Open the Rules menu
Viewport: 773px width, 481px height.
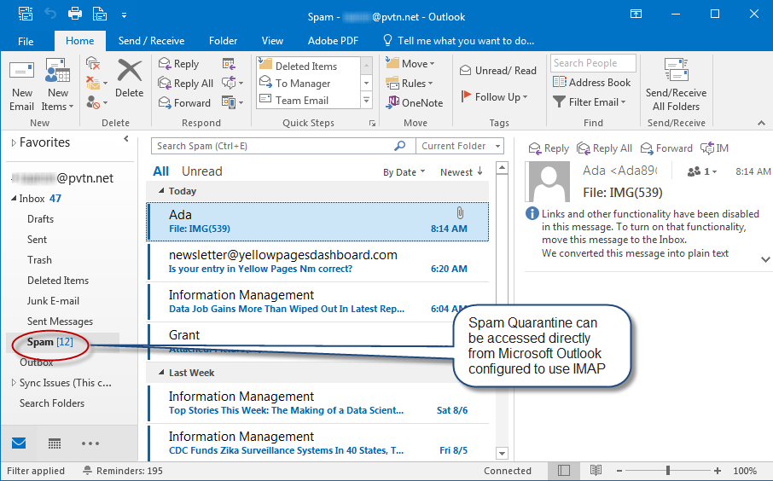click(410, 84)
